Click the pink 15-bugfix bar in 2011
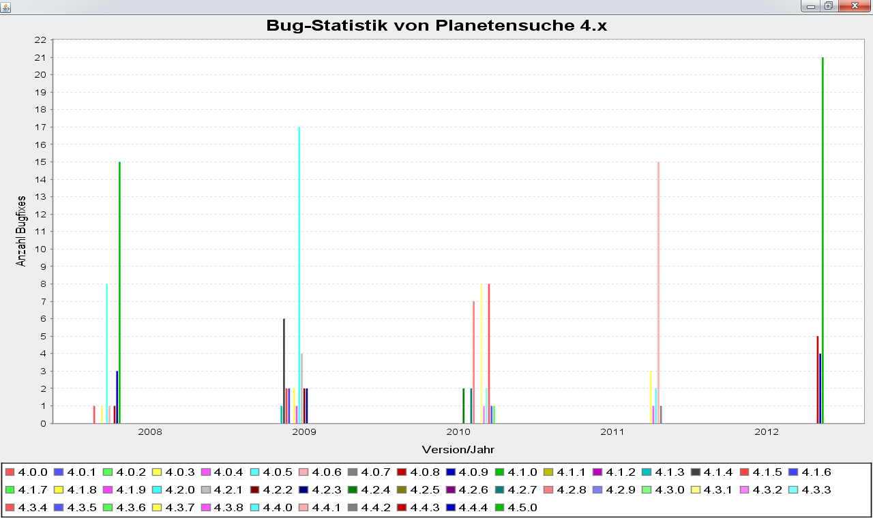 (658, 292)
